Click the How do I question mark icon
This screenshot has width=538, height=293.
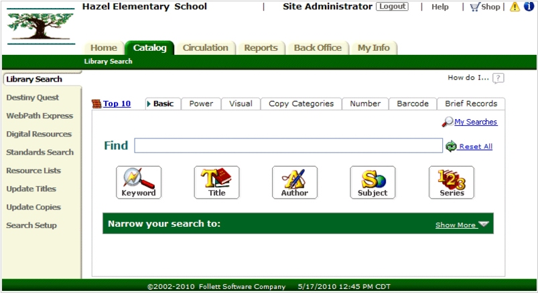pyautogui.click(x=498, y=78)
